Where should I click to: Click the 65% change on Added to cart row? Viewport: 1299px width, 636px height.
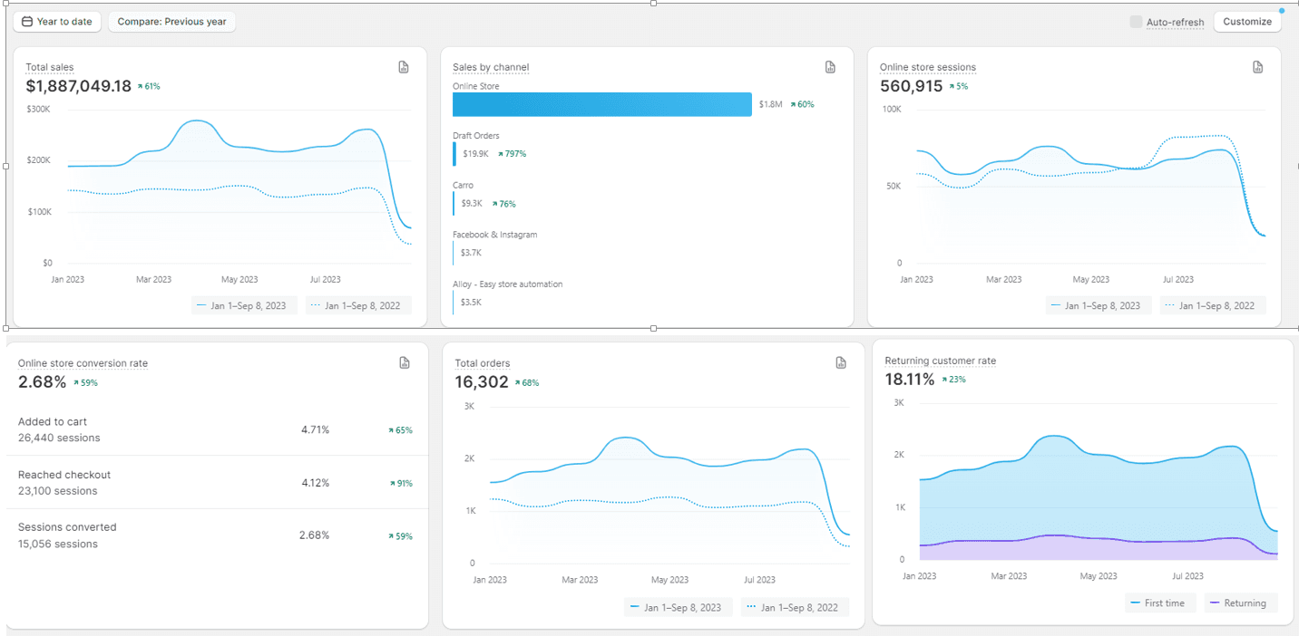(x=400, y=430)
